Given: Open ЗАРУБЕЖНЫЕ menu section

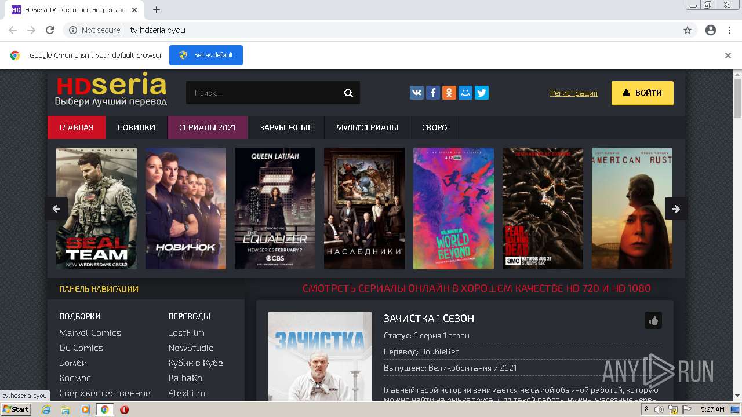Looking at the screenshot, I should coord(286,127).
